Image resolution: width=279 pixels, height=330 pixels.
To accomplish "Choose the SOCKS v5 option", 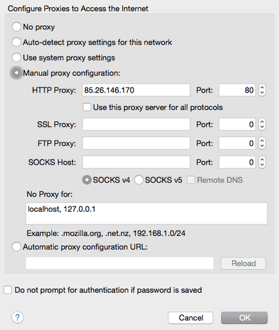I will (x=139, y=180).
